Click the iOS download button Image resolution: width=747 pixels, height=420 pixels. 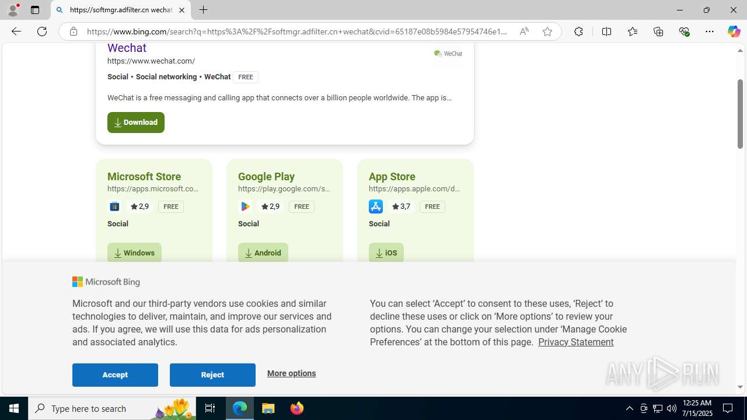[386, 253]
